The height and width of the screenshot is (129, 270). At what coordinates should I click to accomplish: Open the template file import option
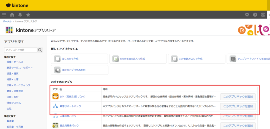click(249, 59)
